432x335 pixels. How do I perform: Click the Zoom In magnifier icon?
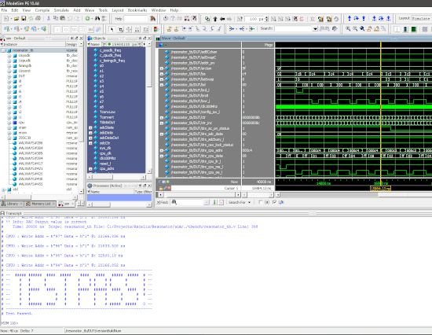coord(348,28)
